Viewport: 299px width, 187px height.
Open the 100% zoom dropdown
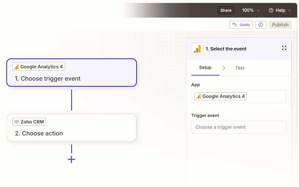pyautogui.click(x=250, y=10)
